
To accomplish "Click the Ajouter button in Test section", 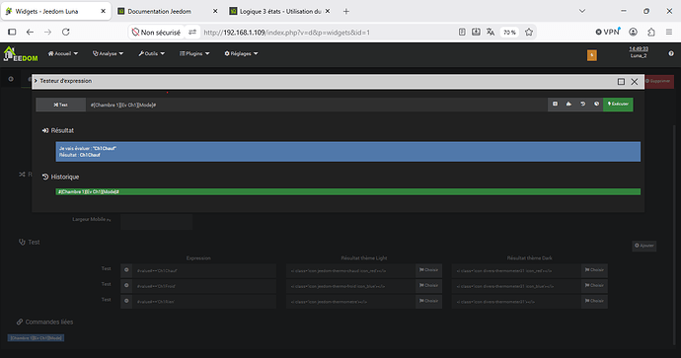I will (644, 246).
